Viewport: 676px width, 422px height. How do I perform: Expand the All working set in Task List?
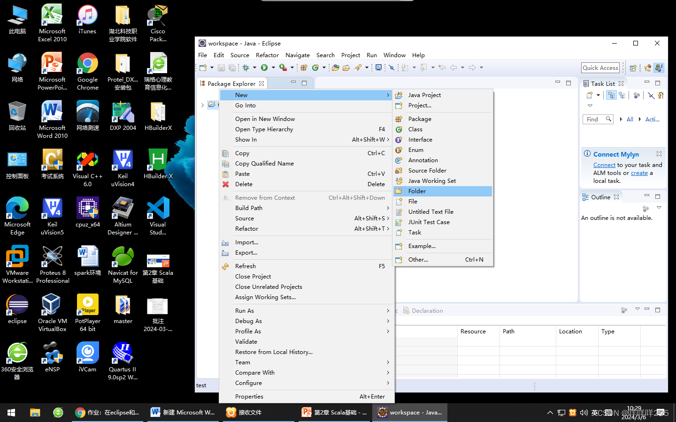tap(621, 119)
